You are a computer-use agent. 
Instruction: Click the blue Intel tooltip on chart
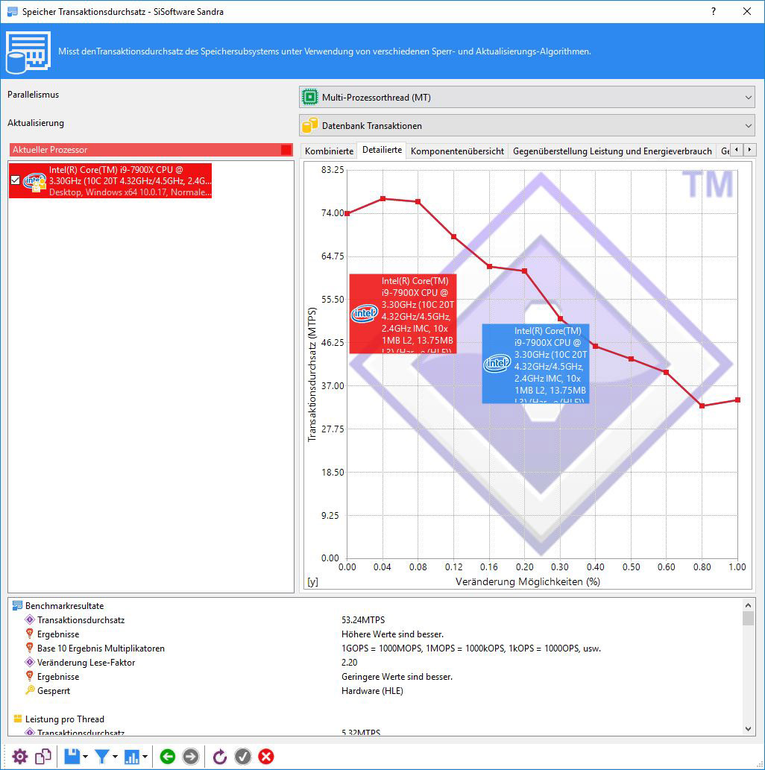535,364
